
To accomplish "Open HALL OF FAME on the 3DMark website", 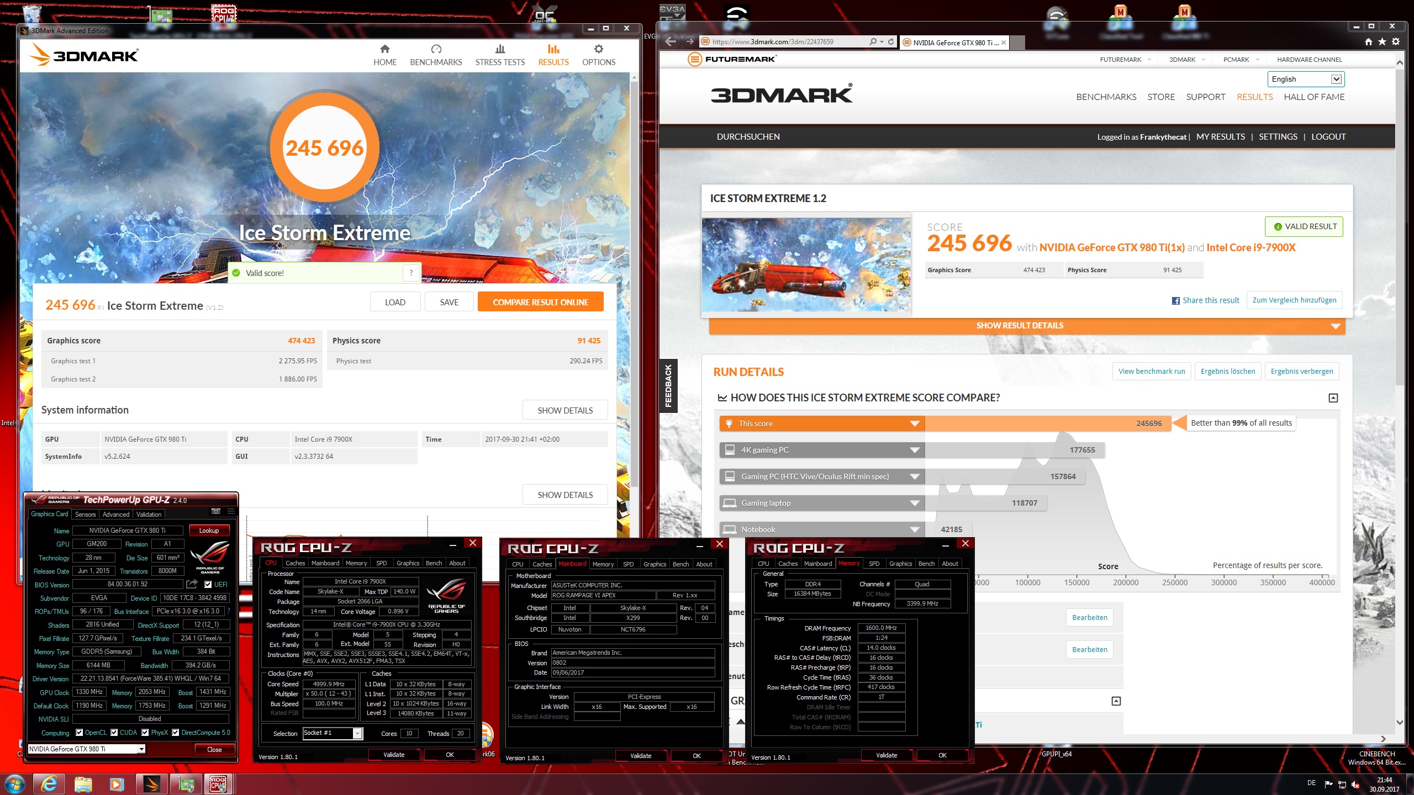I will pos(1314,97).
